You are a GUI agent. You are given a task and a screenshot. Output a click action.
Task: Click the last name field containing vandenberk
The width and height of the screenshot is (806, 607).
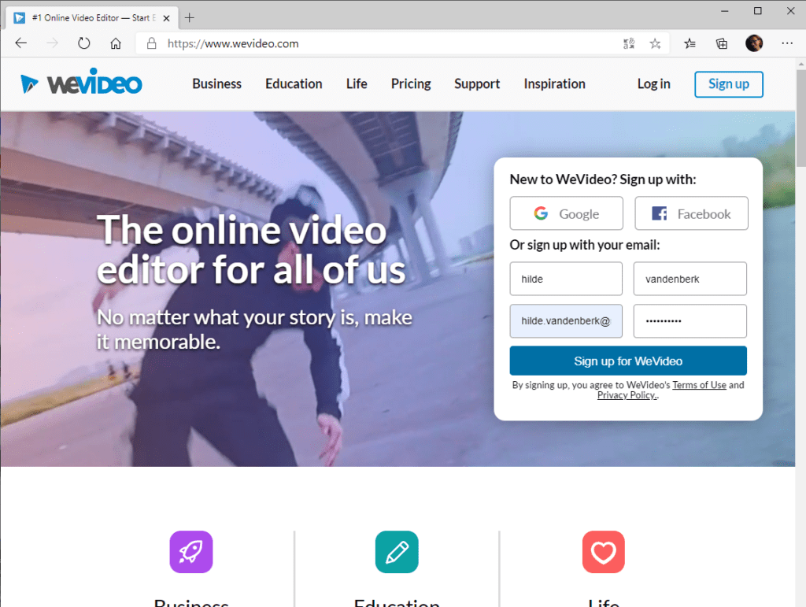(690, 279)
